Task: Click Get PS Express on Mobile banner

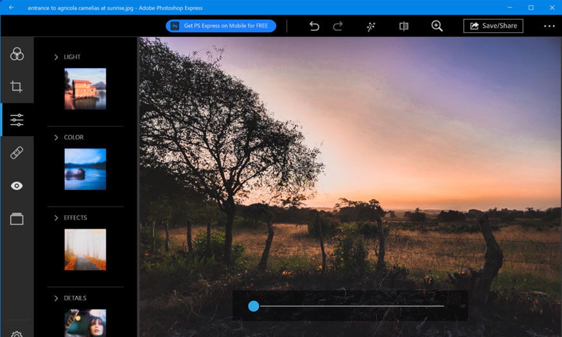Action: (x=221, y=26)
